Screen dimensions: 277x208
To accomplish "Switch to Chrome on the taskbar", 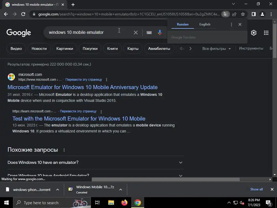I will click(138, 203).
